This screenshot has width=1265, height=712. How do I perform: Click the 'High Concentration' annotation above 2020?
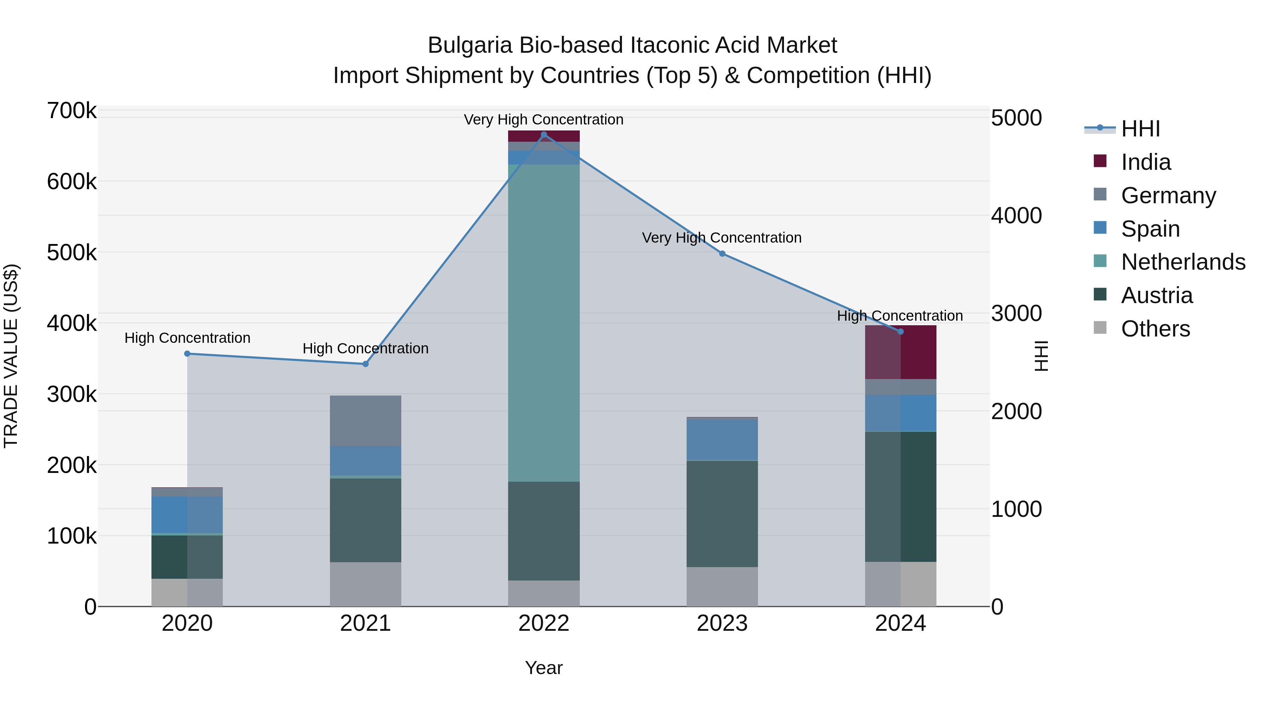[187, 338]
